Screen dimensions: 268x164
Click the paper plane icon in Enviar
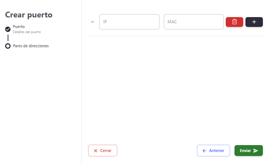click(256, 151)
